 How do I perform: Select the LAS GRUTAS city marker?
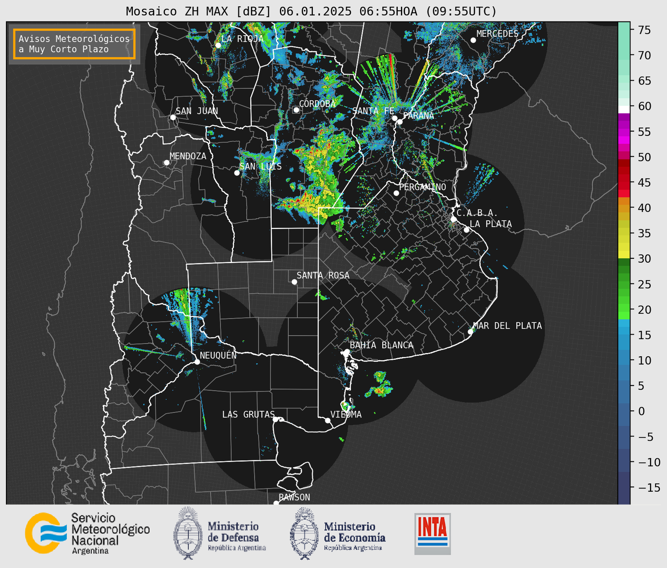point(276,419)
